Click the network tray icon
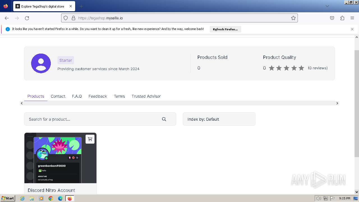Image resolution: width=359 pixels, height=202 pixels. click(x=326, y=198)
